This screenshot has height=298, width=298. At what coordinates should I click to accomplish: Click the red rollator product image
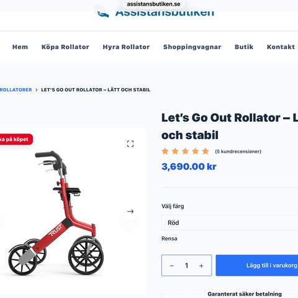(56, 213)
